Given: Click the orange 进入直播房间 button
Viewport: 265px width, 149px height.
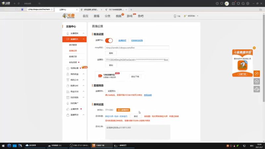Looking at the screenshot, I should coord(123,110).
